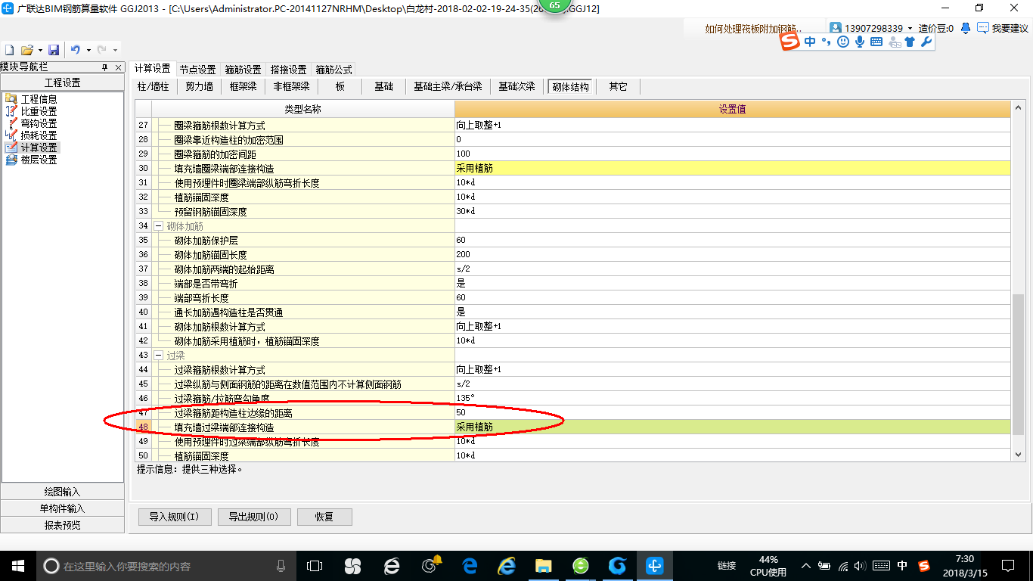
Task: Close the 模块导航栏 panel
Action: click(x=118, y=67)
